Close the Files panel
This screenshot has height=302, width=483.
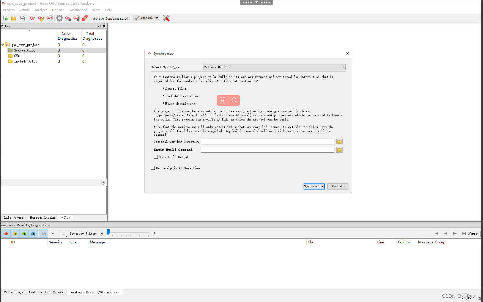tap(104, 26)
